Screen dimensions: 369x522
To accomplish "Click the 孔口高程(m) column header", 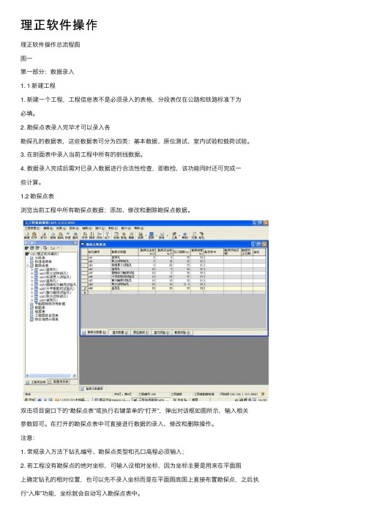I will coord(182,252).
